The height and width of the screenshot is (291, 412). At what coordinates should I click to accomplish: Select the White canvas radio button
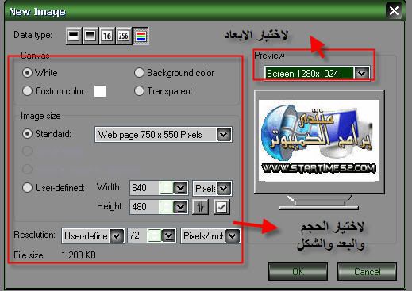tap(27, 73)
